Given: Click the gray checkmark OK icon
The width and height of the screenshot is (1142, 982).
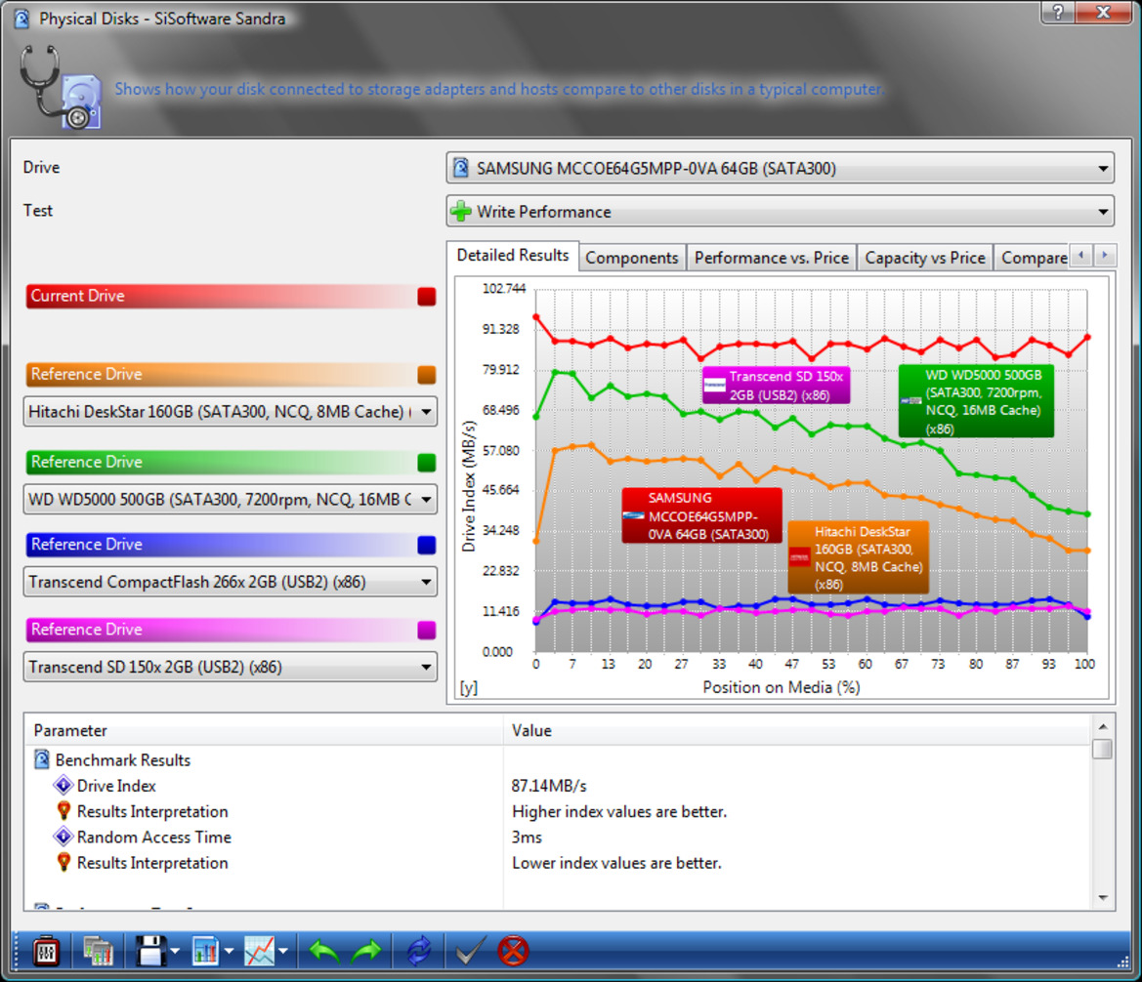Looking at the screenshot, I should click(470, 951).
